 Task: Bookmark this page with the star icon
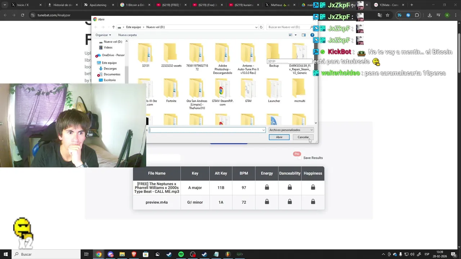point(388,15)
